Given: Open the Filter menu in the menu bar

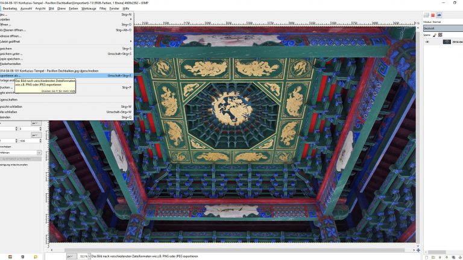Looking at the screenshot, I should pos(102,8).
